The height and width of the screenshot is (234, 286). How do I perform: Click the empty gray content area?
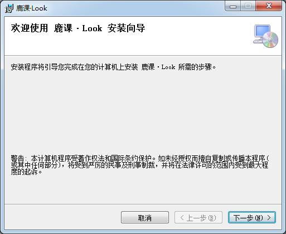(x=143, y=111)
